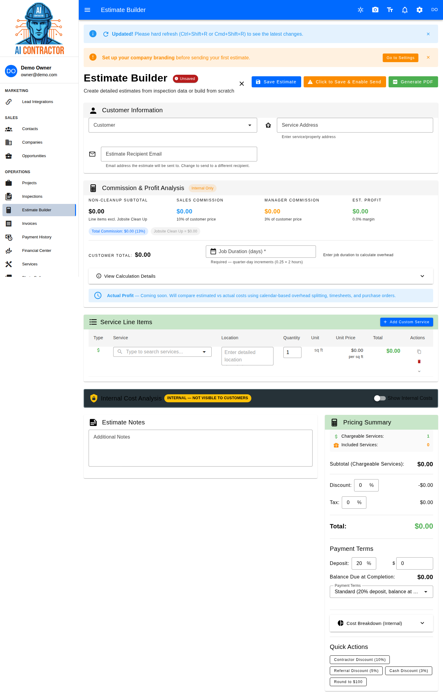
Task: Open the text size icon
Action: tap(390, 10)
